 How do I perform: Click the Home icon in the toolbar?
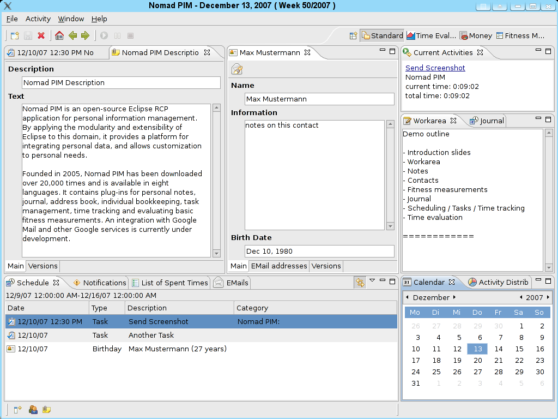[x=59, y=35]
